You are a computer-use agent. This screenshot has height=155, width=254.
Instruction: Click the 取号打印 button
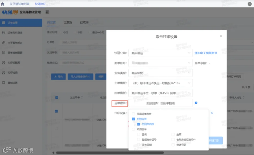(x=215, y=140)
